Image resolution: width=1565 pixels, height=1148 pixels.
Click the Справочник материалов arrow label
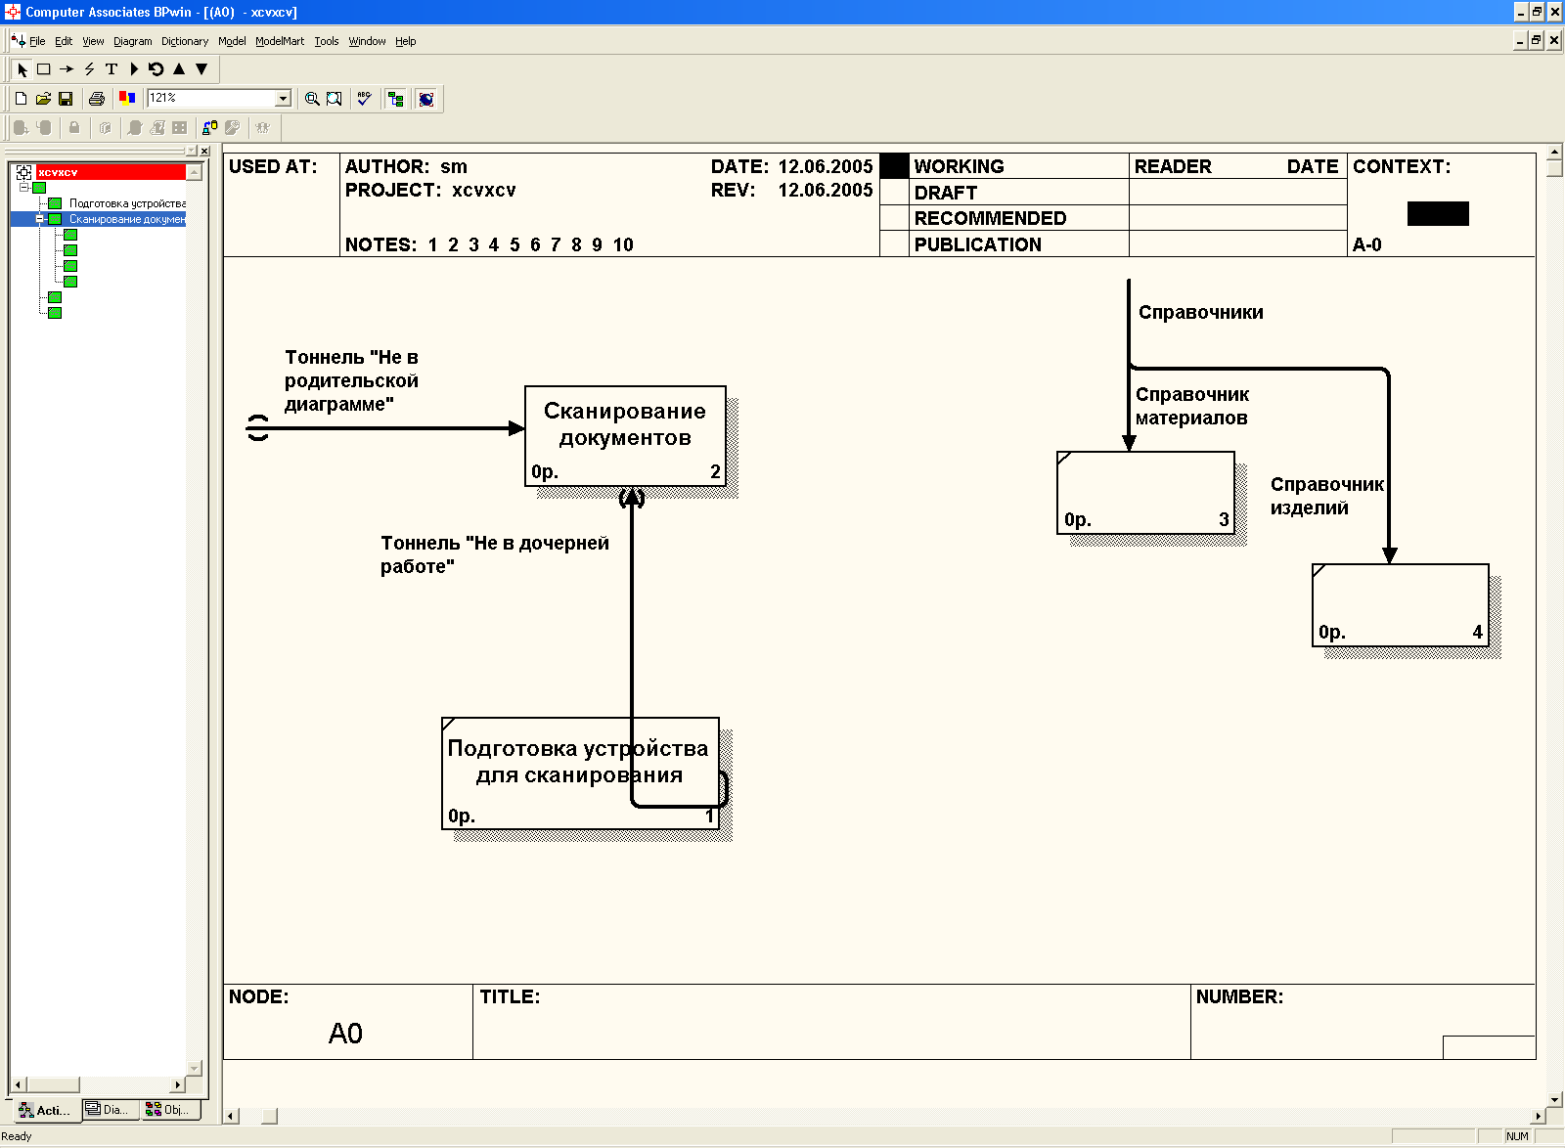1192,406
